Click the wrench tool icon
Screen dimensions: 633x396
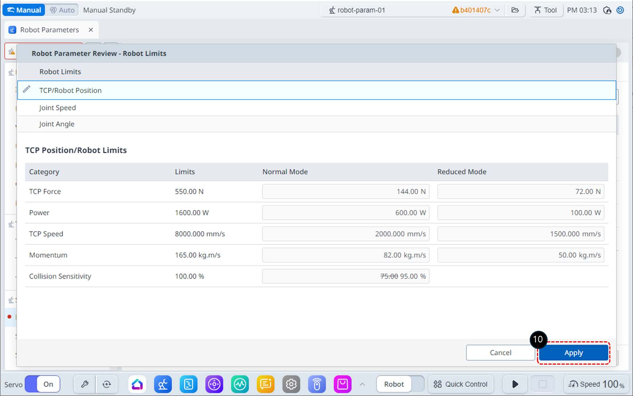click(x=85, y=384)
